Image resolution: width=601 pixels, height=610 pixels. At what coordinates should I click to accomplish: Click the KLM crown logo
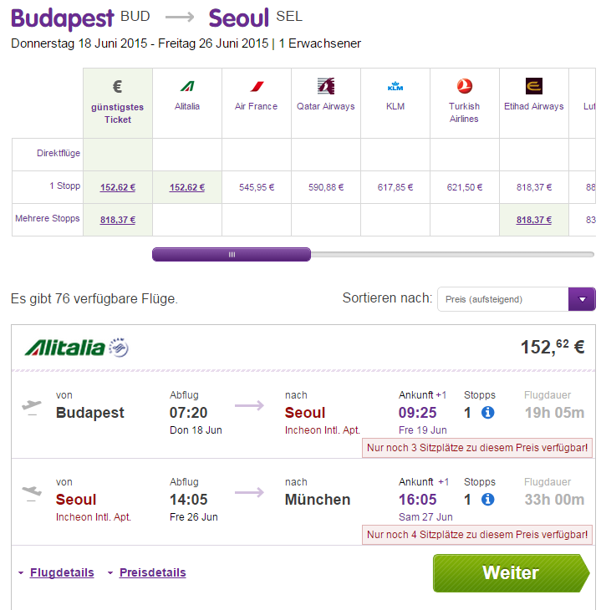coord(395,86)
